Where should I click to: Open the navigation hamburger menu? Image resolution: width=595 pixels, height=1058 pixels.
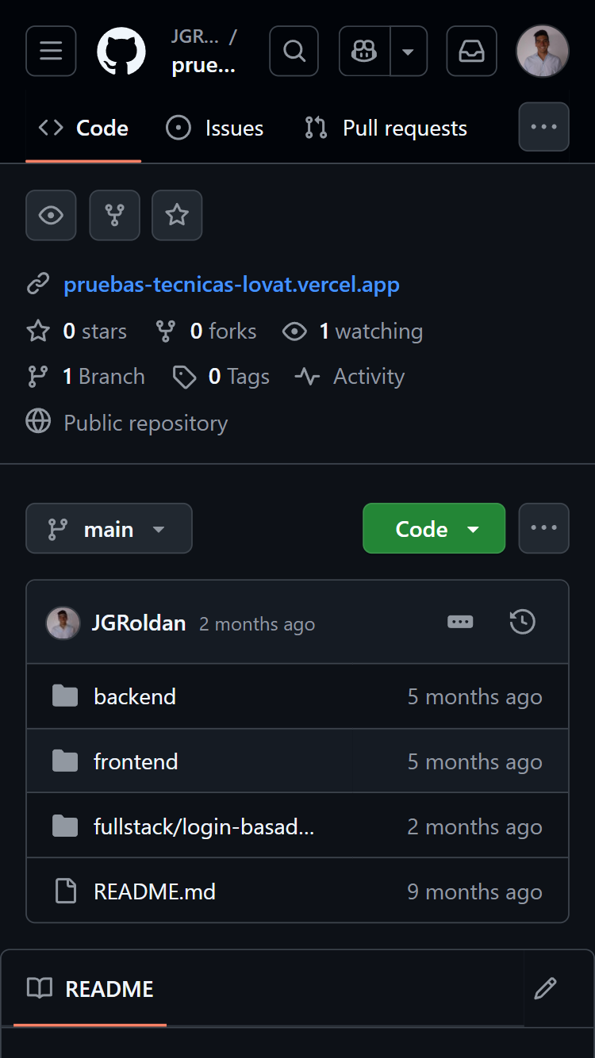50,51
